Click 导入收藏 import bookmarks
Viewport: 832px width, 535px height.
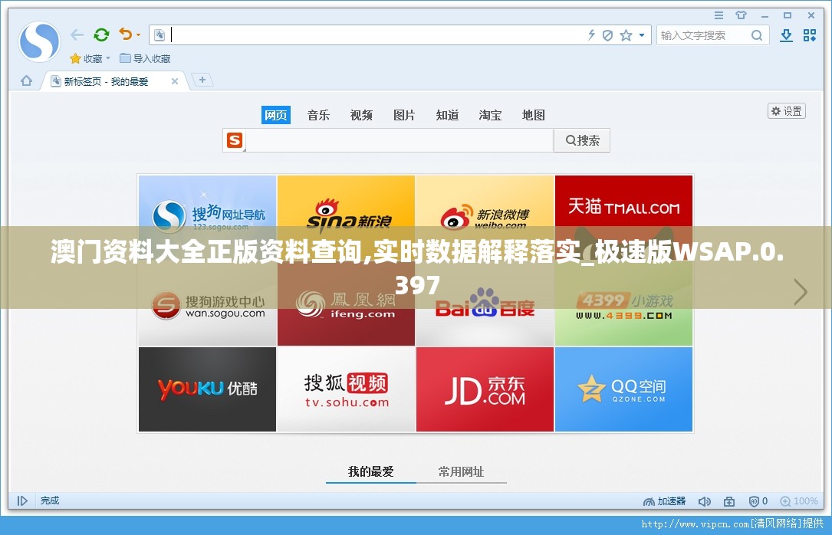point(146,58)
